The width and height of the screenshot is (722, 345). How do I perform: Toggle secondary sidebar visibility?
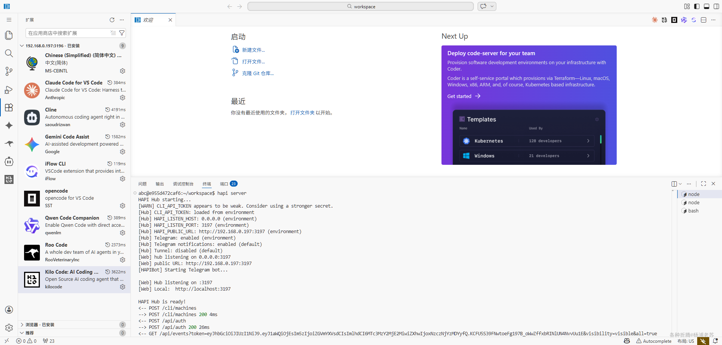[x=716, y=6]
